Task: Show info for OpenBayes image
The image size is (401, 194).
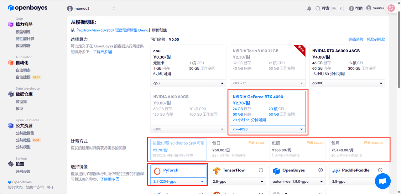Action: (x=320, y=170)
